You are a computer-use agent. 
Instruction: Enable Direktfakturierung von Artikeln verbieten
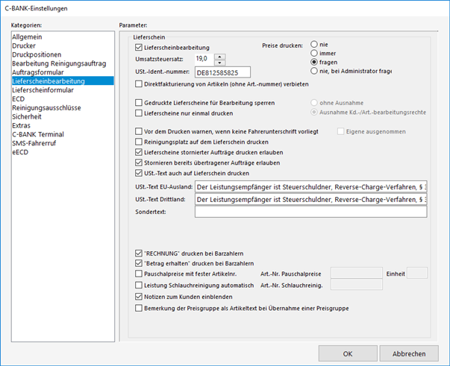coord(139,85)
